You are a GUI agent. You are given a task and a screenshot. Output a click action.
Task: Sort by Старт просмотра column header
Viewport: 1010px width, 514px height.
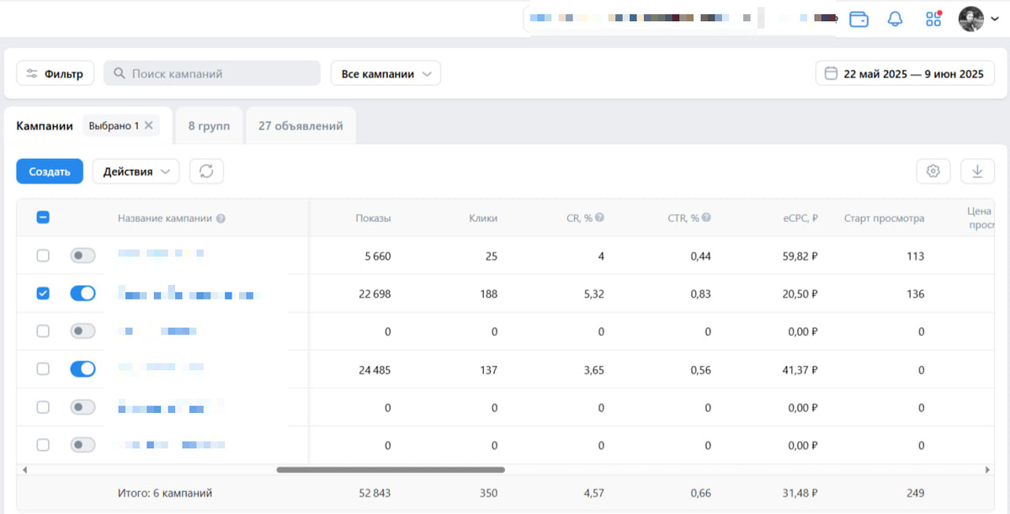tap(884, 218)
